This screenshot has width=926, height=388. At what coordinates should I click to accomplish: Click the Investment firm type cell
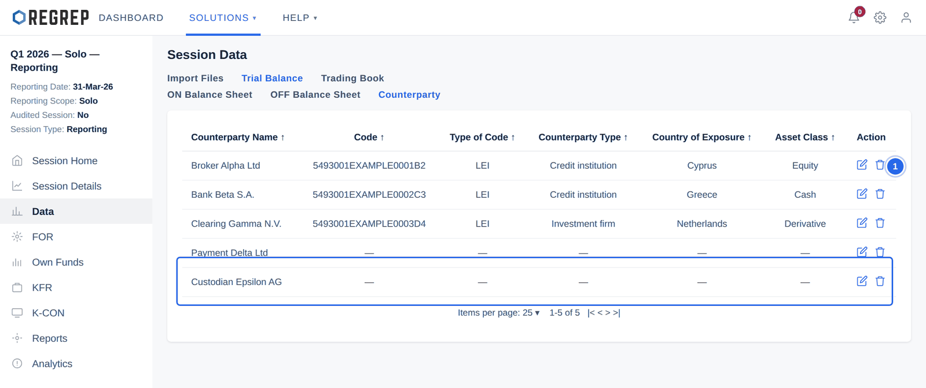[583, 224]
